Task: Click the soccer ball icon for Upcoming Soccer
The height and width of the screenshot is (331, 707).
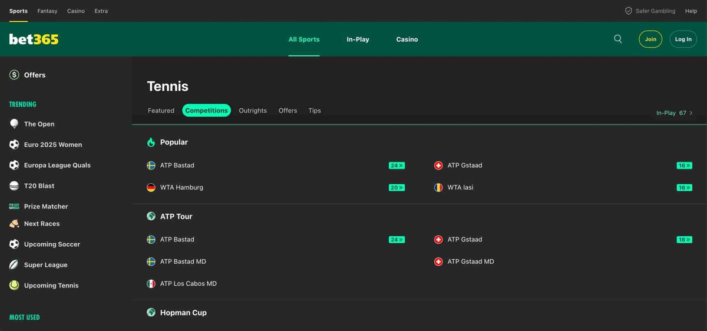Action: 14,244
